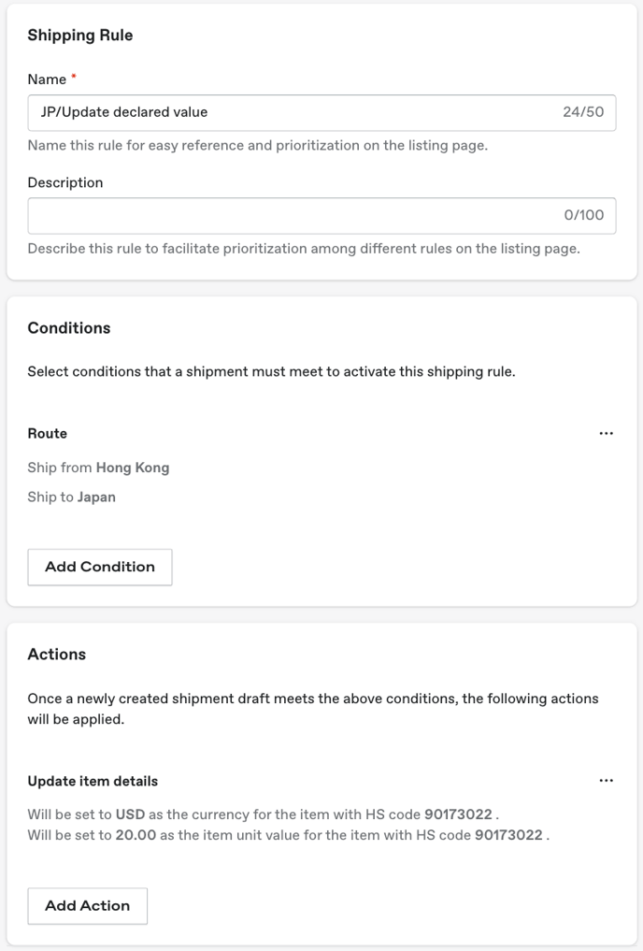Click the Update item details title

coord(93,781)
